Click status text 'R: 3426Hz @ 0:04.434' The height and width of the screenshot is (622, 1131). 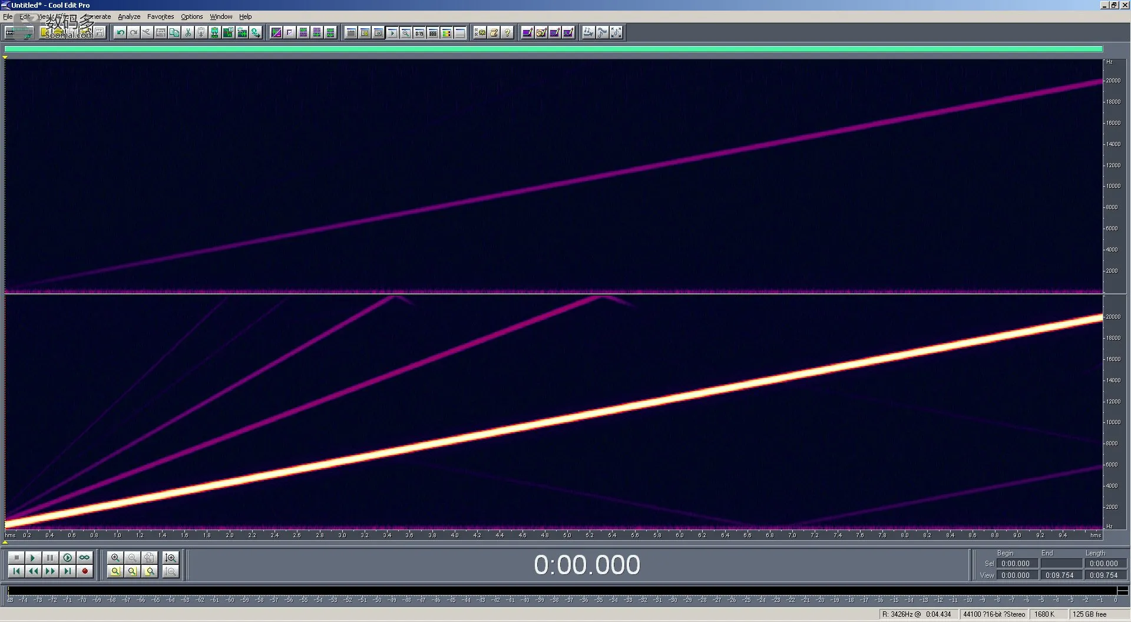(917, 614)
